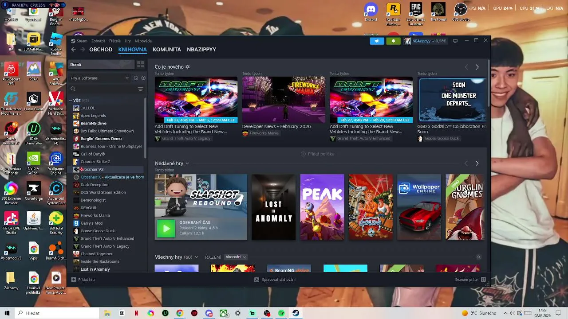
Task: Toggle ready-to-play filter icon
Action: click(x=143, y=78)
